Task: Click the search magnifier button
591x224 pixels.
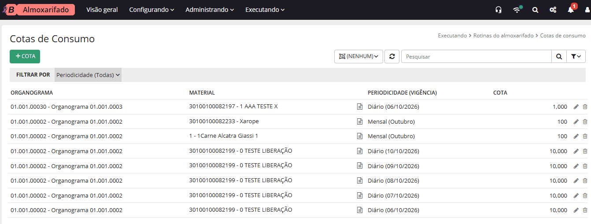Action: click(558, 56)
